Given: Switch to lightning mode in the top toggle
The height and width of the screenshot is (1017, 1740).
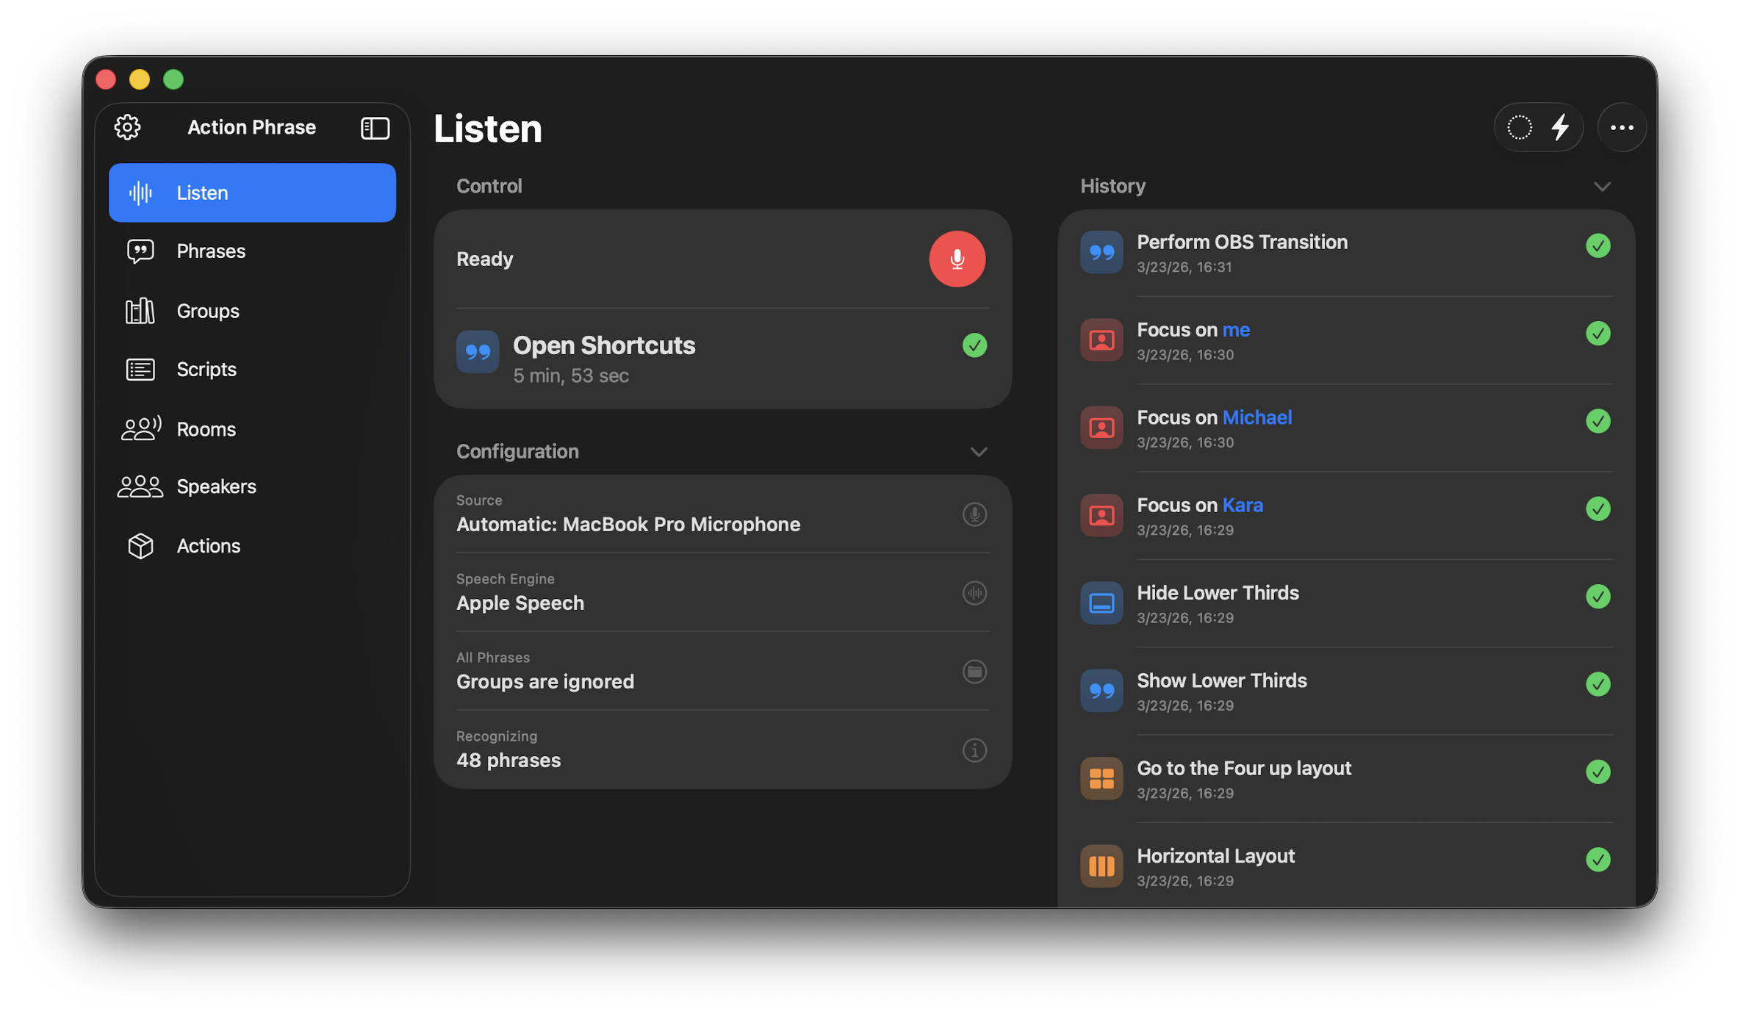Looking at the screenshot, I should 1561,126.
